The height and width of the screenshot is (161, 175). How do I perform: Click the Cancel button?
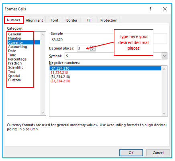pos(158,153)
